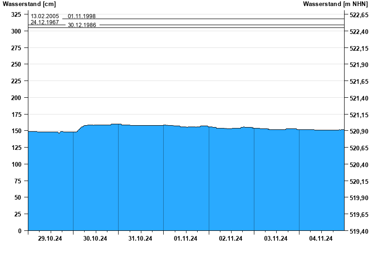Click the 522,65 value on the NHN axis

tap(359, 15)
